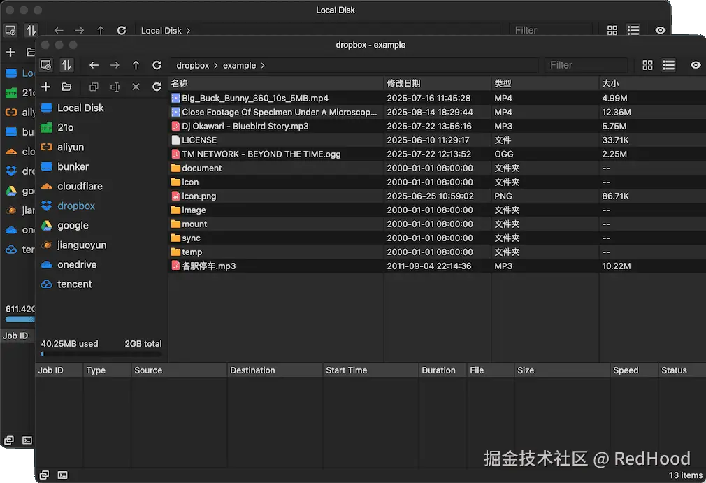Click the rename icon in the toolbar
This screenshot has width=706, height=483.
[x=114, y=87]
